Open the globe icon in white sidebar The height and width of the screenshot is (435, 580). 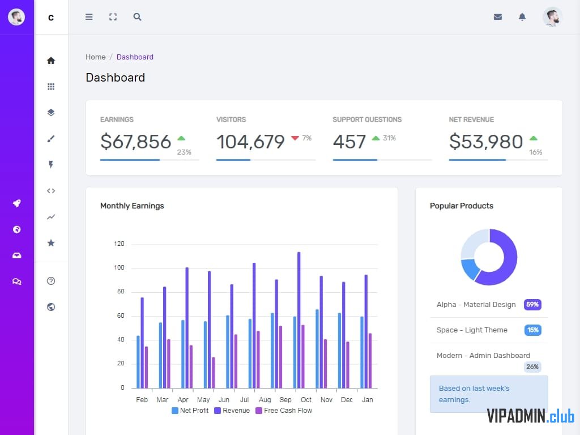click(x=51, y=307)
